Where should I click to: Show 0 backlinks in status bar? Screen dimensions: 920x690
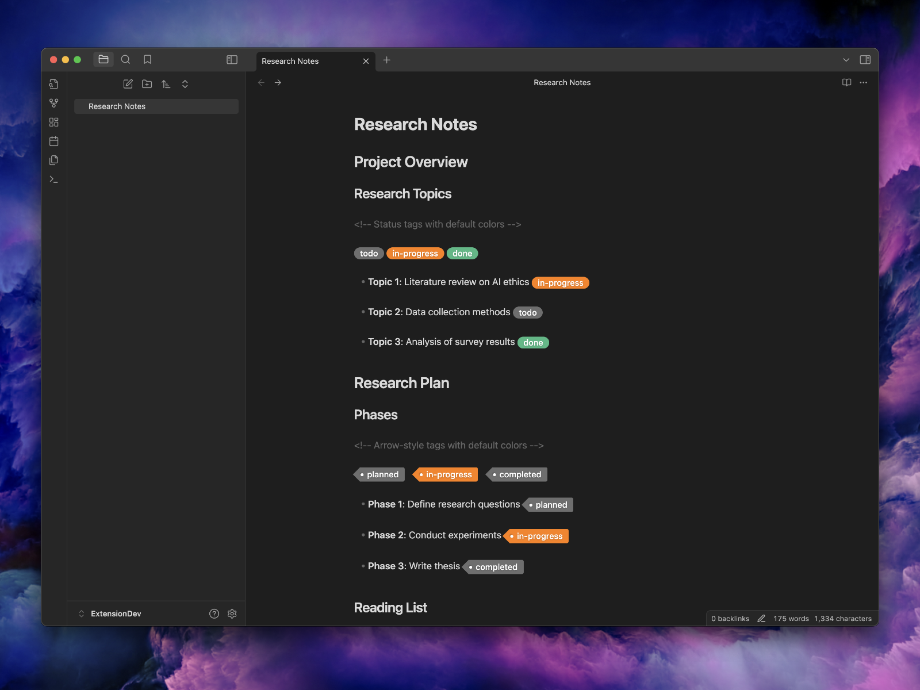pyautogui.click(x=730, y=619)
